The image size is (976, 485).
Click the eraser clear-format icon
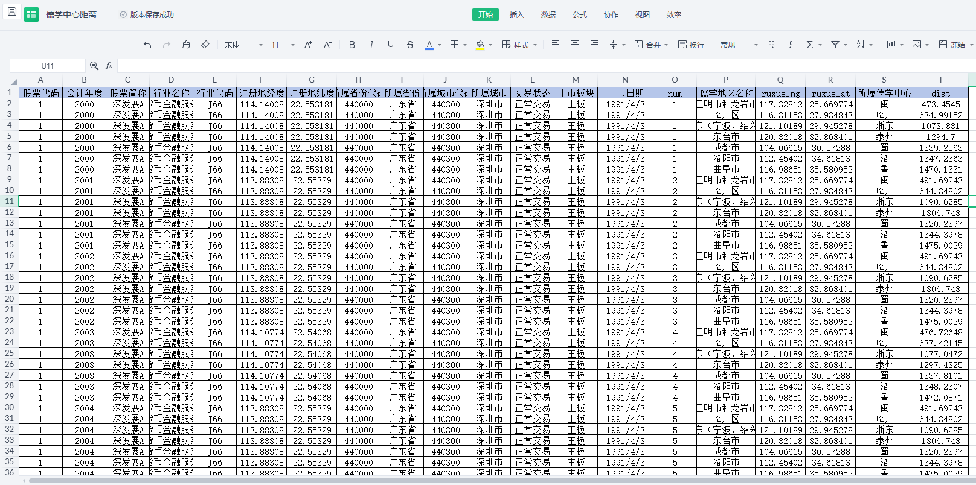point(205,45)
